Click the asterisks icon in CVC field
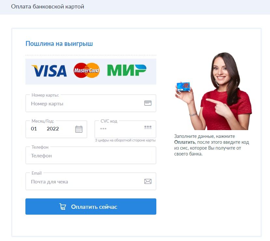 148,127
